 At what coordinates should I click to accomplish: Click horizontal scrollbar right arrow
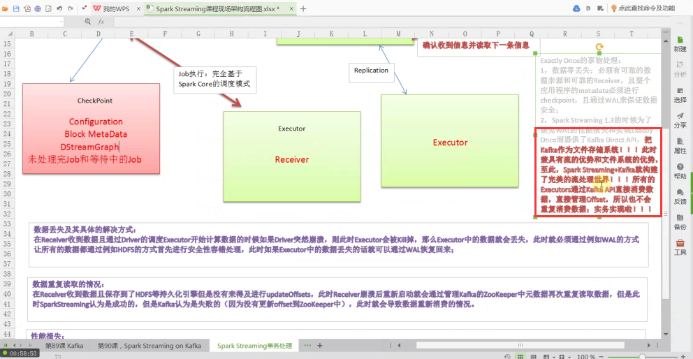[649, 345]
